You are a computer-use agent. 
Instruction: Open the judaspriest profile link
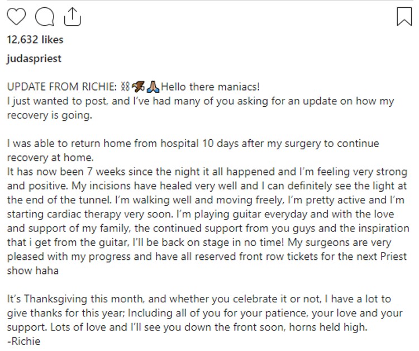(x=34, y=59)
